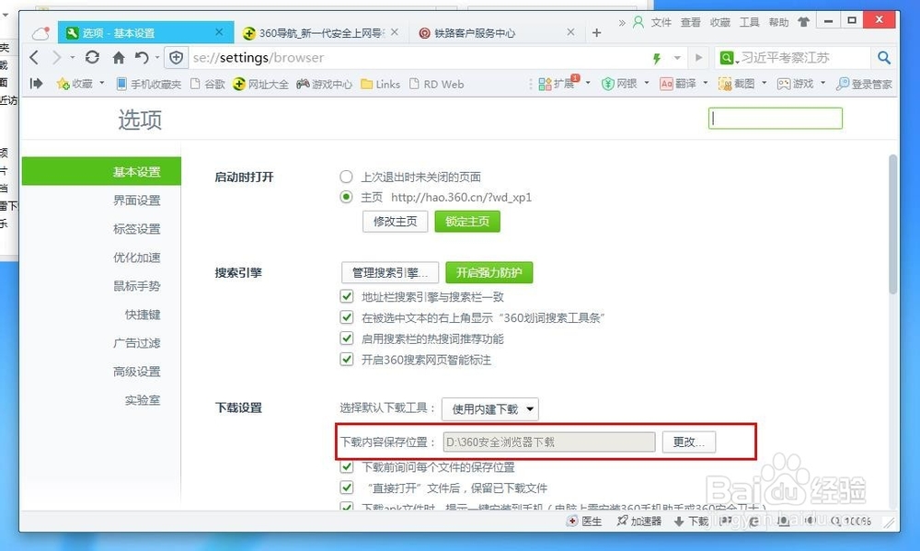
Task: Select 上次退出时未关闭的页面 radio option
Action: 346,177
